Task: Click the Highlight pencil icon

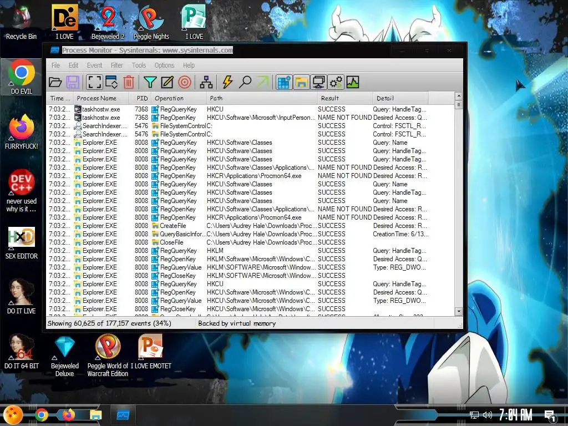Action: coord(167,82)
